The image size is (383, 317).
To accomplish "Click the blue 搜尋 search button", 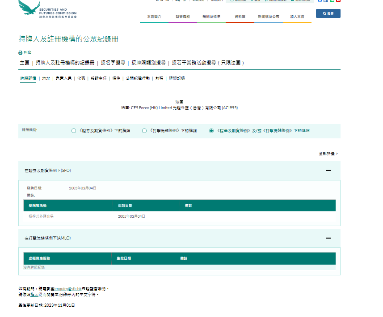I will [328, 13].
